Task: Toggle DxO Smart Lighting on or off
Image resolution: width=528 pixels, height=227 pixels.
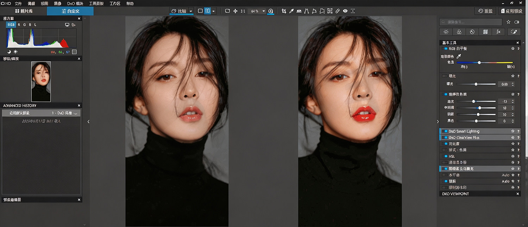Action: click(x=446, y=131)
